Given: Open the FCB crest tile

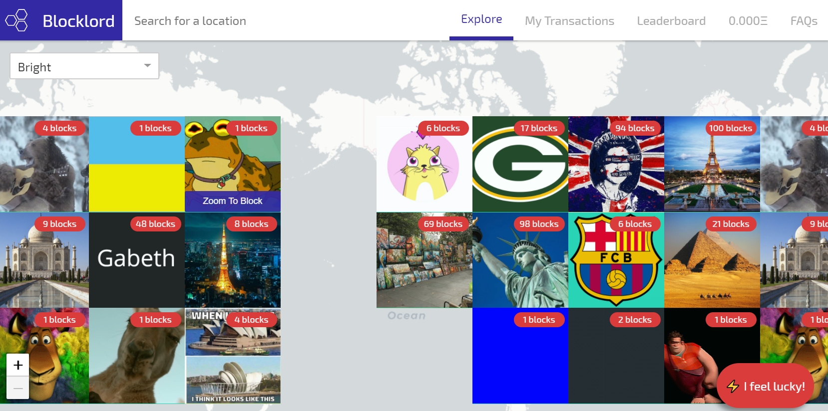Looking at the screenshot, I should coord(616,260).
